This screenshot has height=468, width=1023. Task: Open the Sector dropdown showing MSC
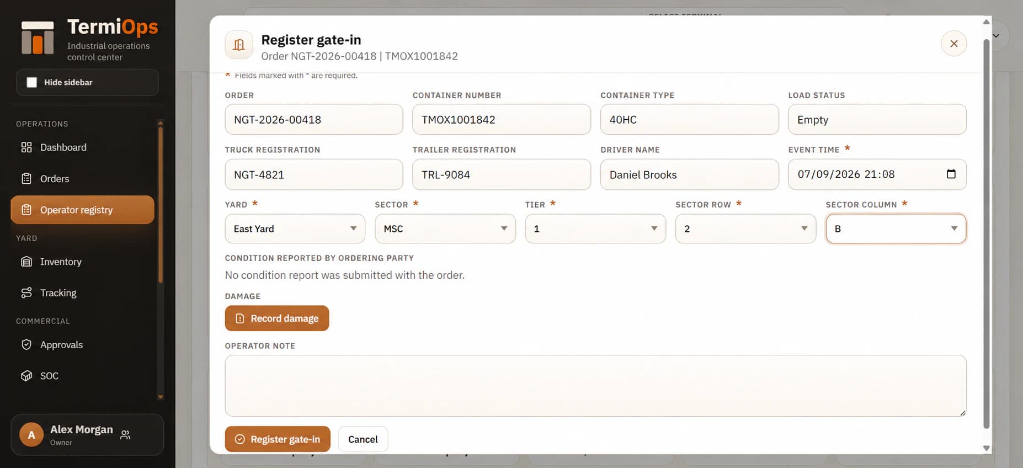click(445, 228)
